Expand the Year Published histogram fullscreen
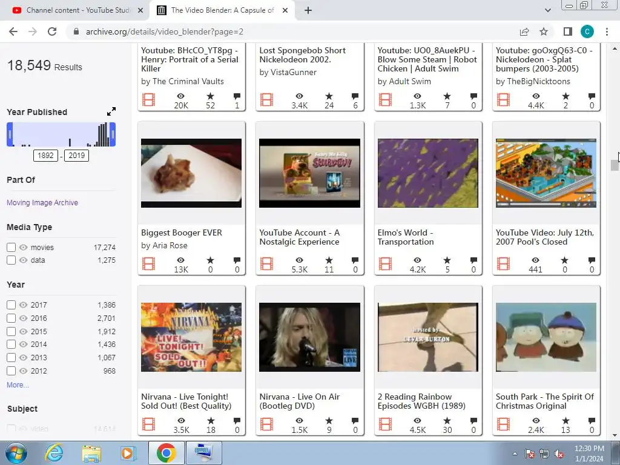Screen dimensions: 620x465 [111, 111]
